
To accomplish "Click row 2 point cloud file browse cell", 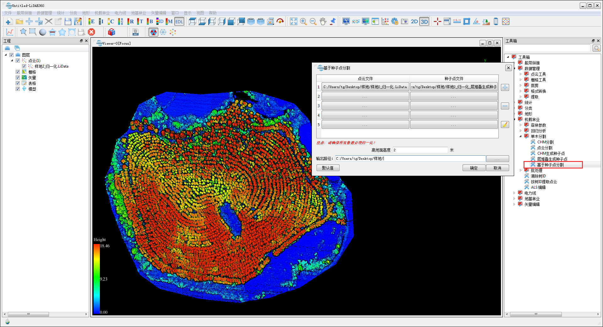I will click(365, 97).
